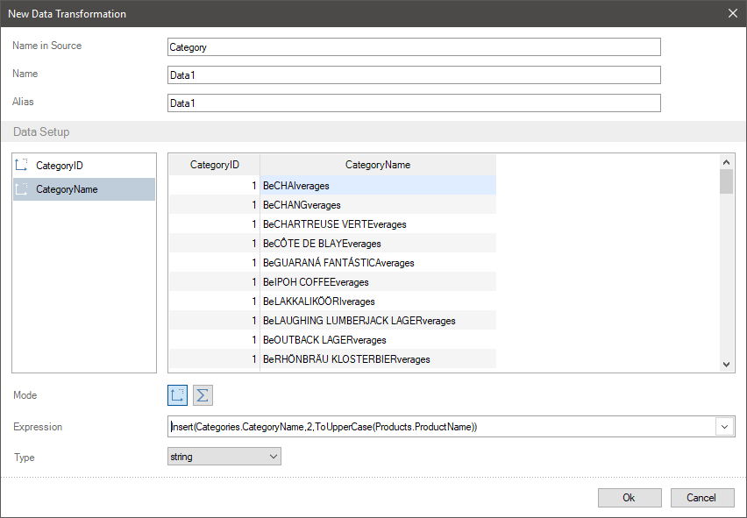Click the Name field containing Data1
This screenshot has width=747, height=518.
coord(413,75)
